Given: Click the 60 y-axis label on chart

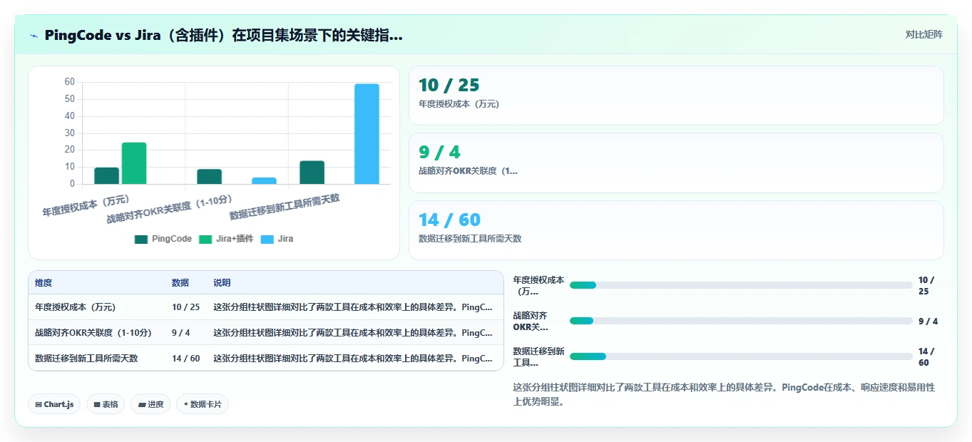Looking at the screenshot, I should tap(69, 82).
